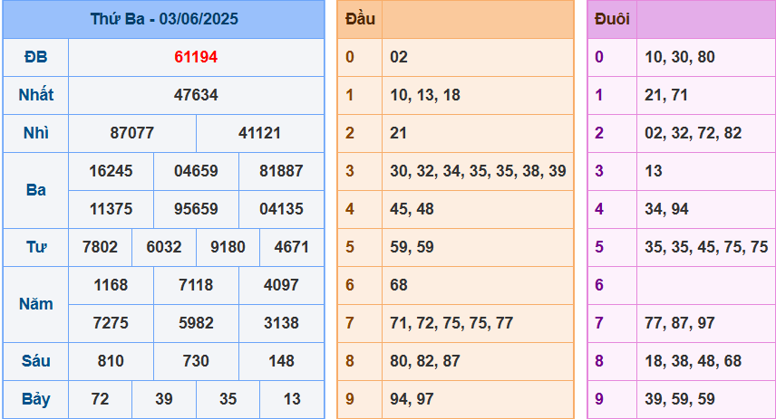
Task: Click the Ba result 81887
Action: (281, 171)
